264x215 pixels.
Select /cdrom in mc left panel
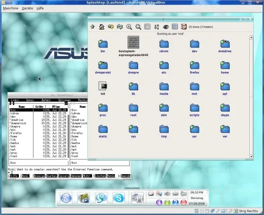[39, 113]
